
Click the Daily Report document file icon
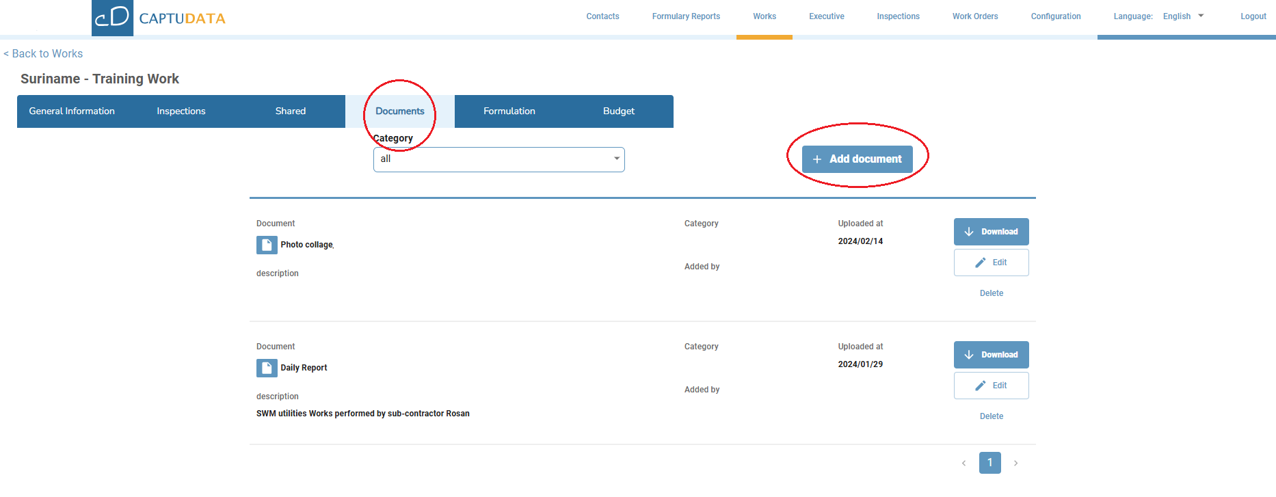pyautogui.click(x=267, y=368)
